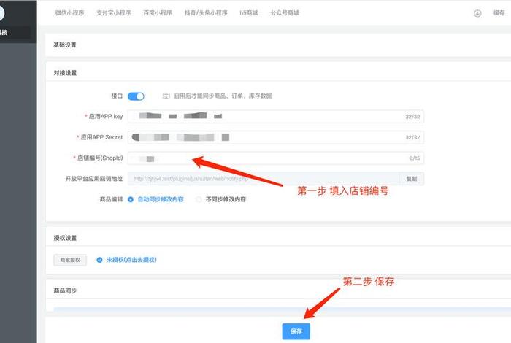The height and width of the screenshot is (343, 511).
Task: Click 缓存 in the top bar
Action: 499,13
